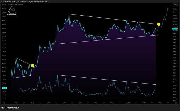The image size is (180, 111).
Task: Click the 2026 label on time axis
Action: tap(144, 103)
